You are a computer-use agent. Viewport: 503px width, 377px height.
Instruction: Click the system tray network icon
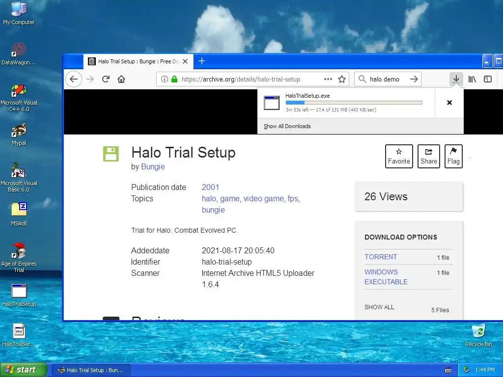(467, 370)
